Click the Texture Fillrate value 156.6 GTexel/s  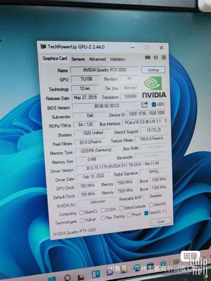[151, 138]
